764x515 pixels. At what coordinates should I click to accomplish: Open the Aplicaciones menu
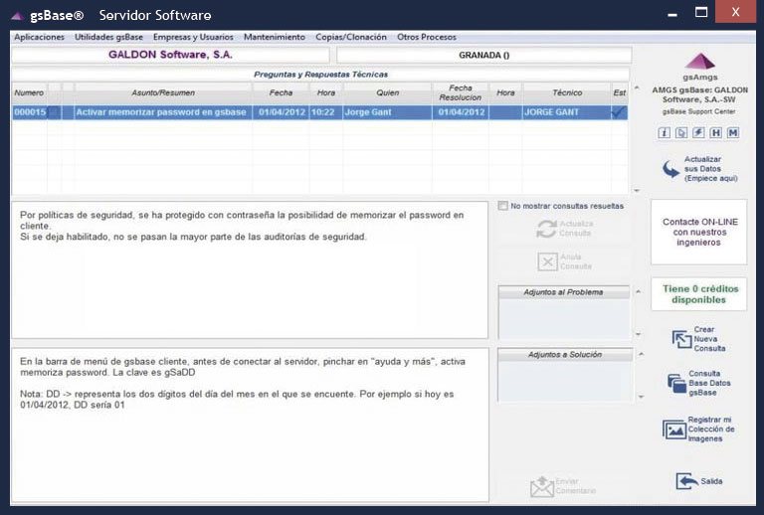pos(39,37)
